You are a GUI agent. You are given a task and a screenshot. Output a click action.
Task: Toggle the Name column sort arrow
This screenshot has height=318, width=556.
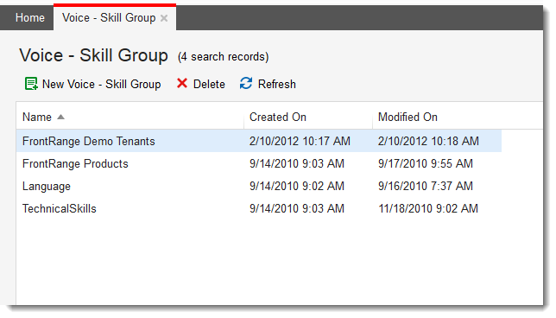point(60,117)
